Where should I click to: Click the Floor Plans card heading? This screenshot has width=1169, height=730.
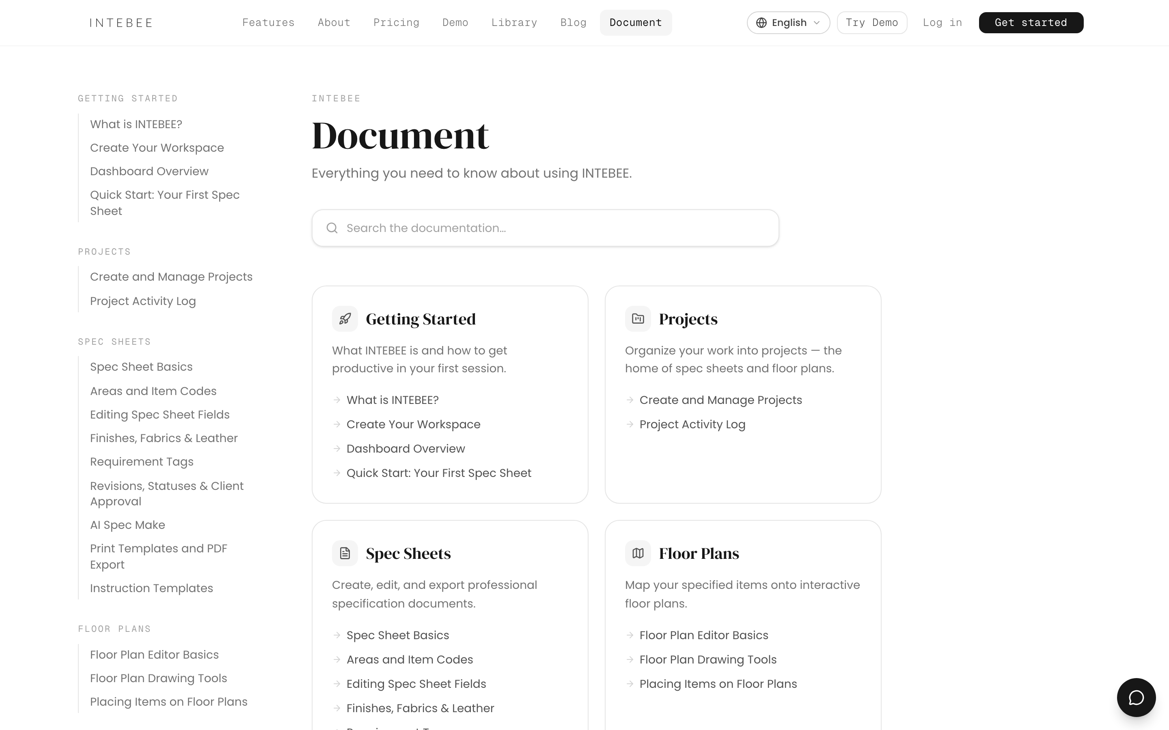point(699,553)
